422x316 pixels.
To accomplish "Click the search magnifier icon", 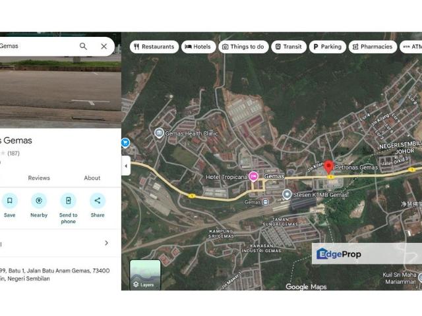I will coord(83,46).
